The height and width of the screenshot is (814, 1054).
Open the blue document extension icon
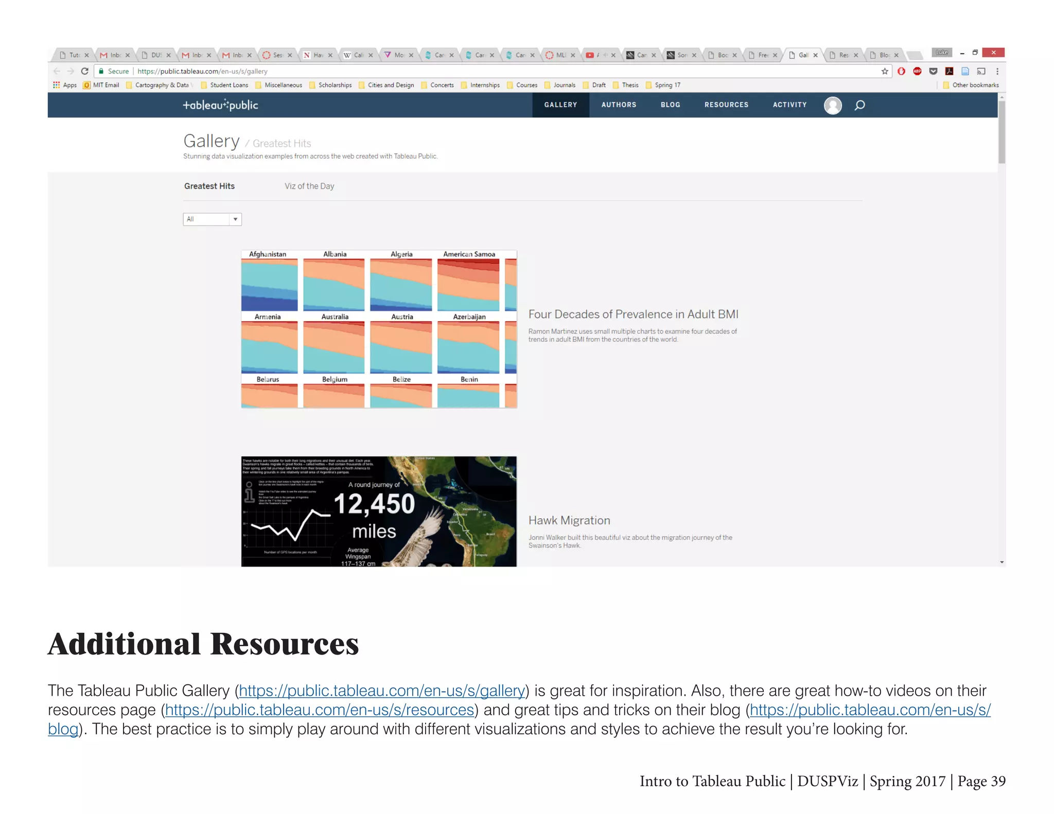965,71
